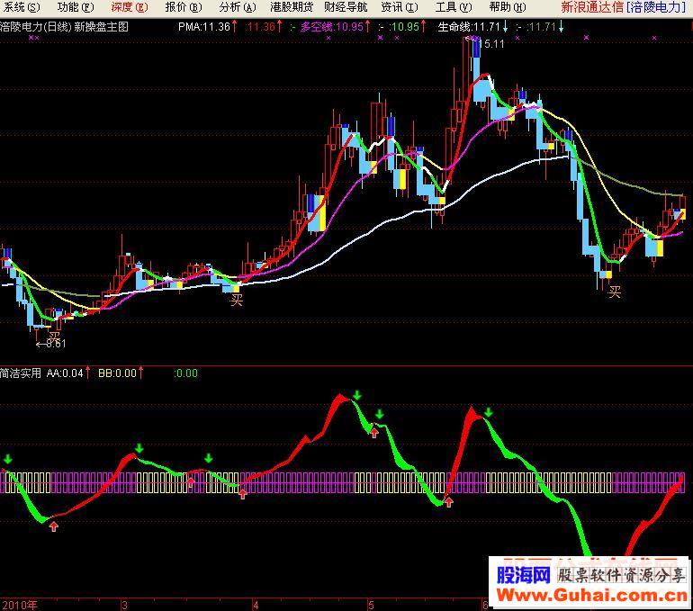Screen dimensions: 693x611
Task: Open the 帮助(H) menu
Action: [x=508, y=7]
